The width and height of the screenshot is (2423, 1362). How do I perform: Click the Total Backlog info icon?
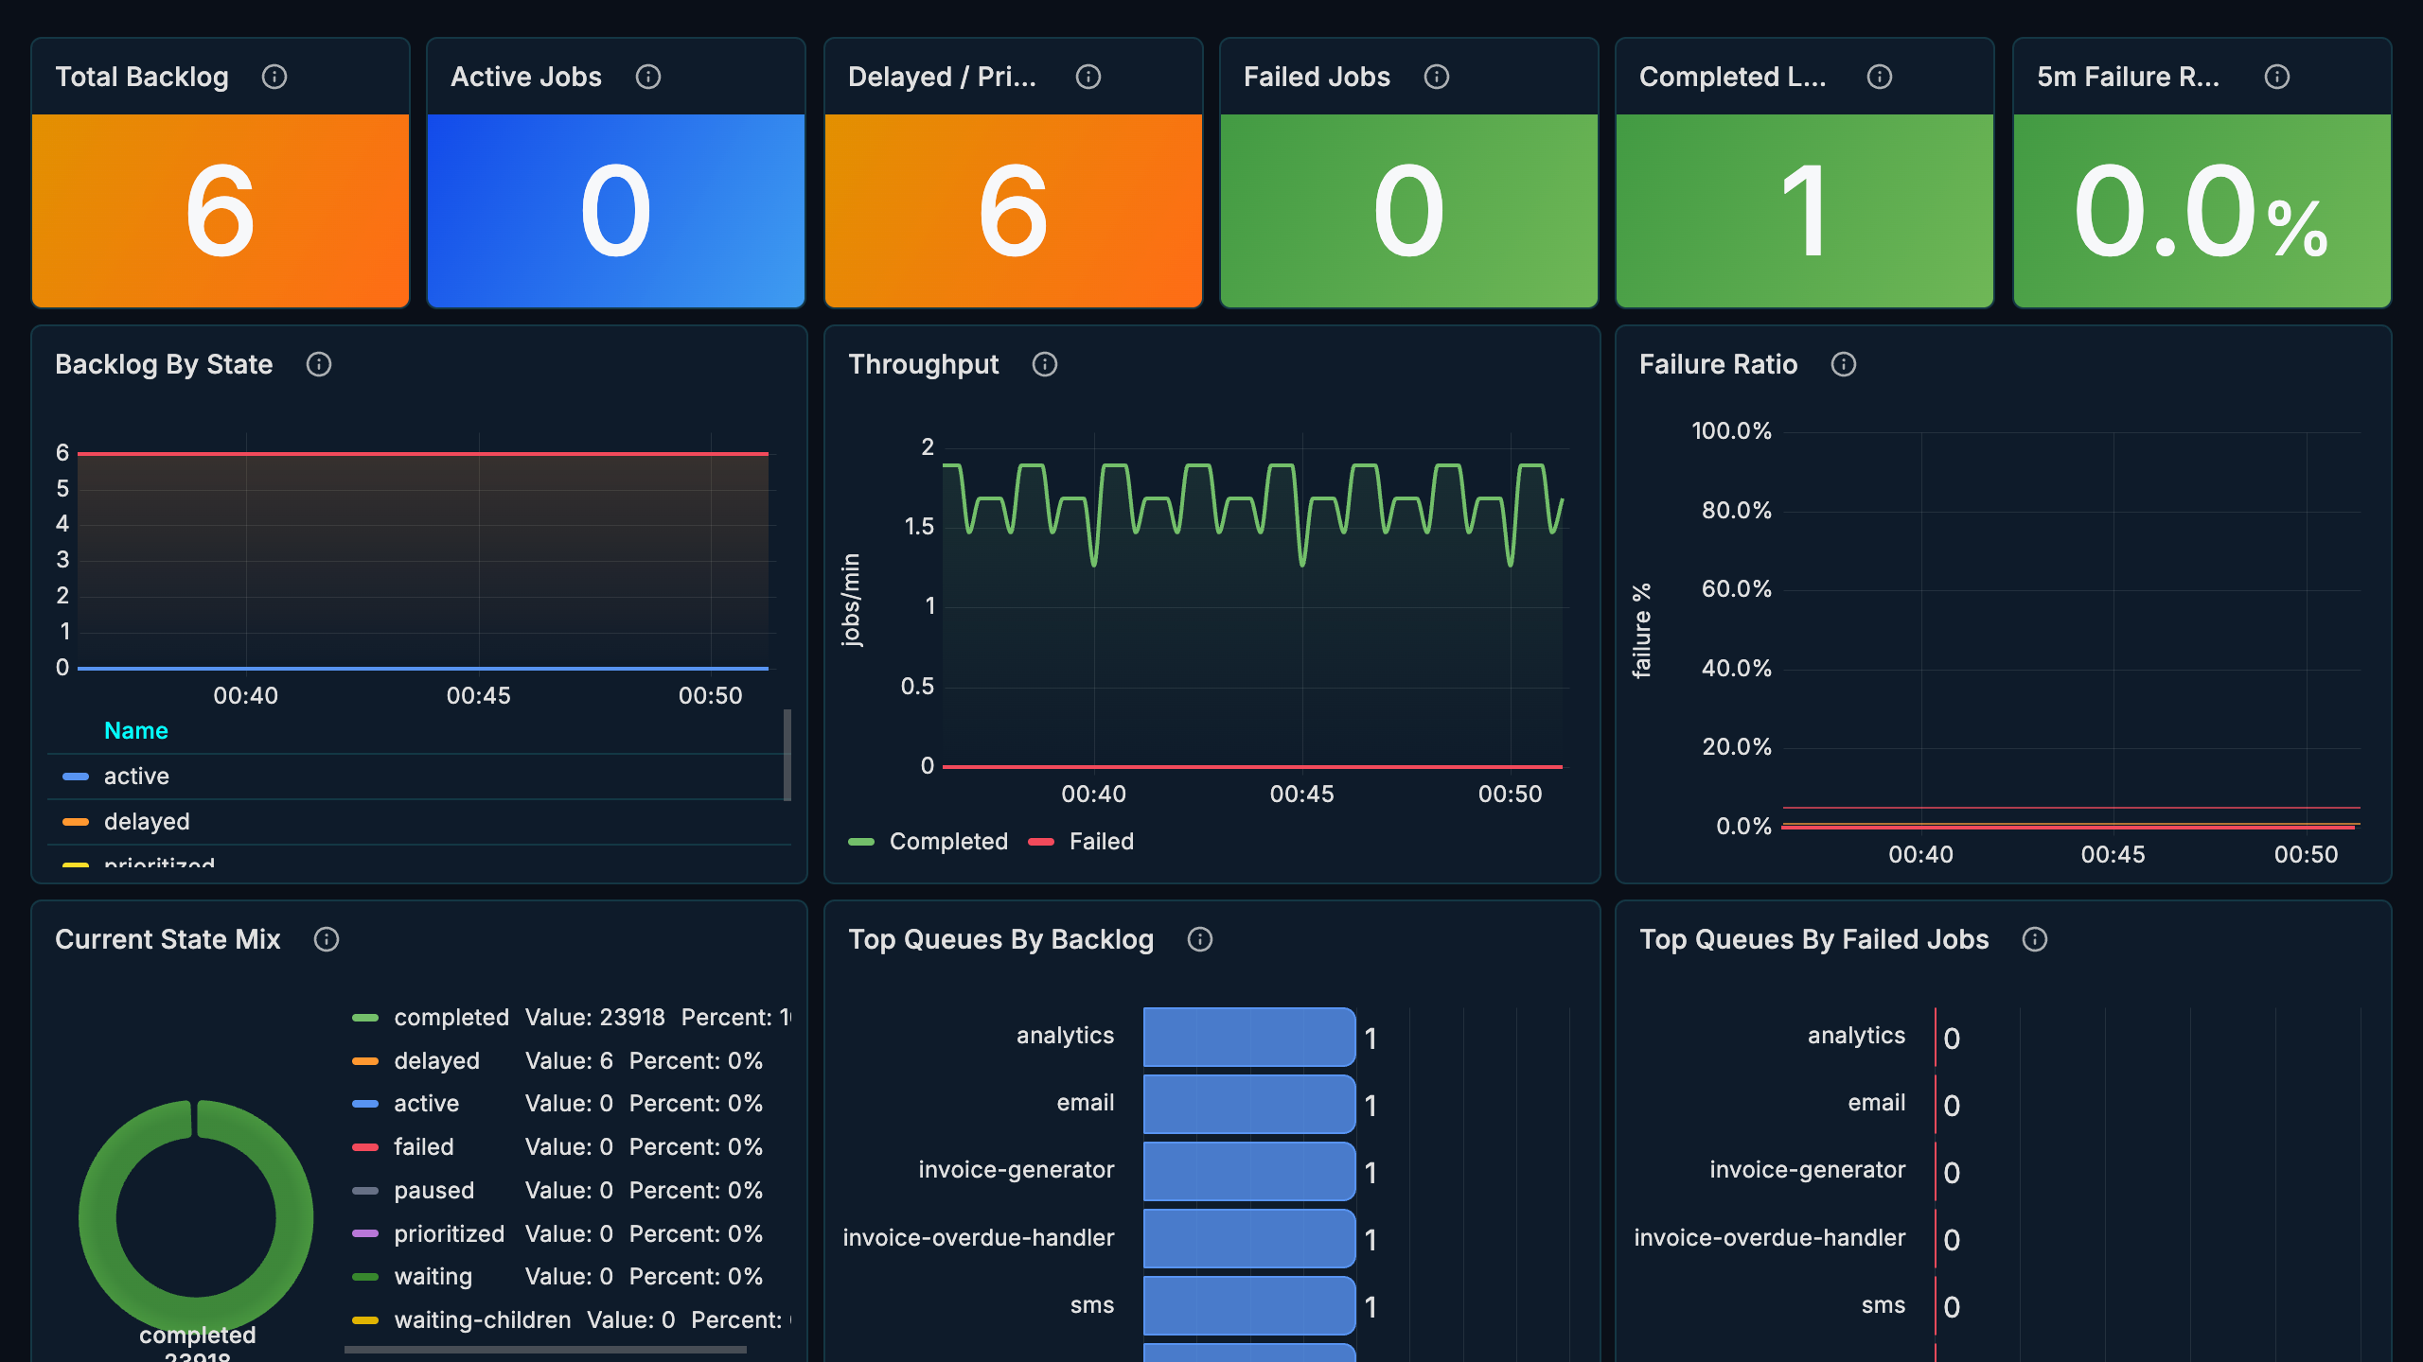tap(274, 77)
